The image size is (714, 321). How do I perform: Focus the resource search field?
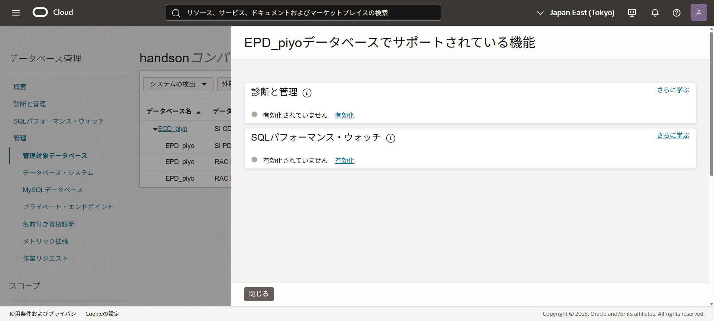303,13
